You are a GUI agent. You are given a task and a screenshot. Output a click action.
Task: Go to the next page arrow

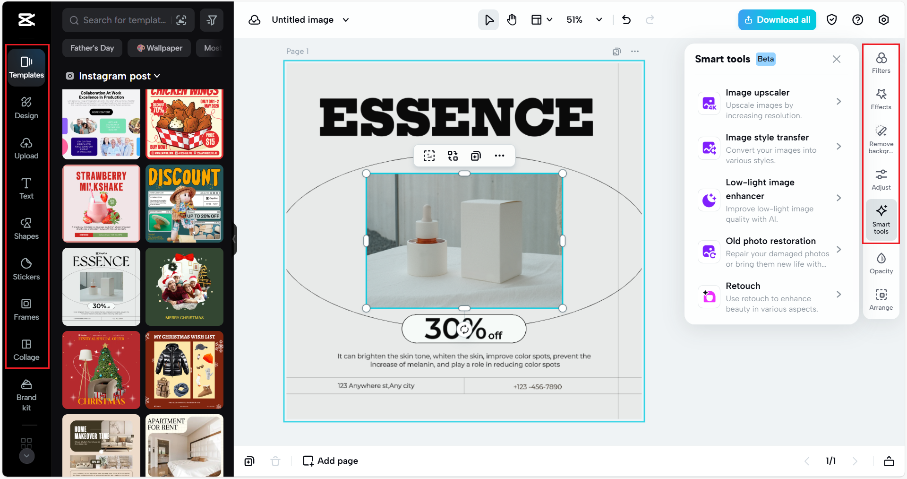point(855,461)
